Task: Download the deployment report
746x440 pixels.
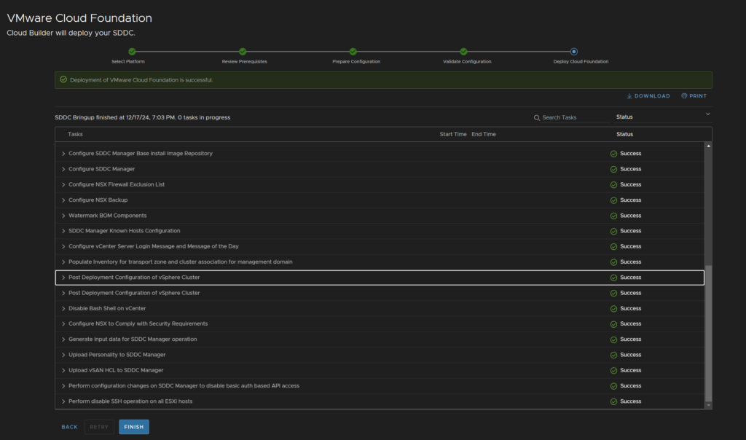Action: (x=648, y=96)
